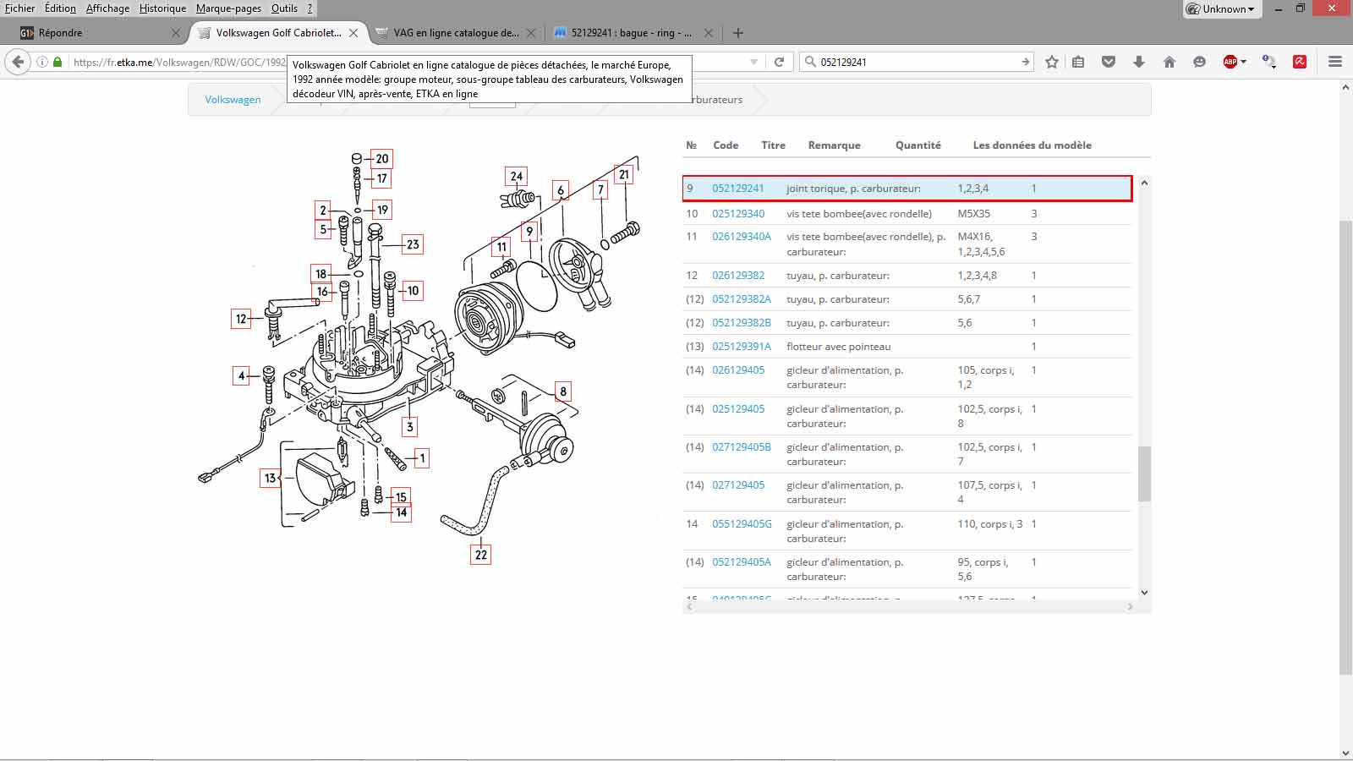Screen dimensions: 1353x761
Task: Close the Volkswagen Golf Cabriolet tab
Action: pyautogui.click(x=353, y=33)
